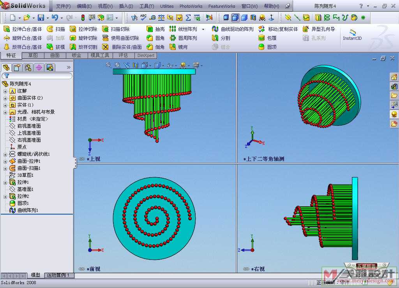Save the part with the floppy disk icon
Image resolution: width=399 pixels, height=288 pixels.
[41, 17]
